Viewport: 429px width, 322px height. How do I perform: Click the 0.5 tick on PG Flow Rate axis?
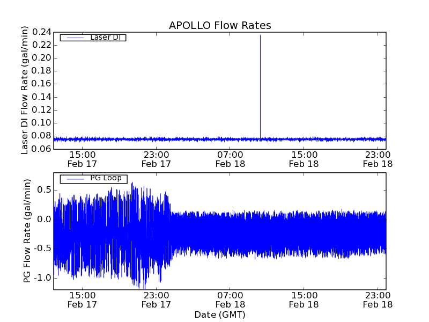click(x=44, y=190)
